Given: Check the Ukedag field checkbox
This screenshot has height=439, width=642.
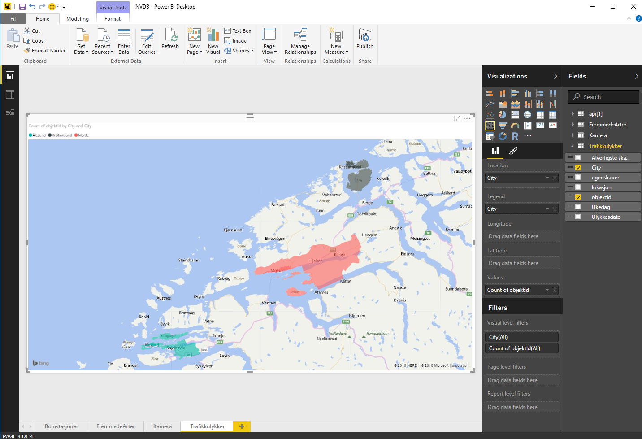Looking at the screenshot, I should 578,207.
